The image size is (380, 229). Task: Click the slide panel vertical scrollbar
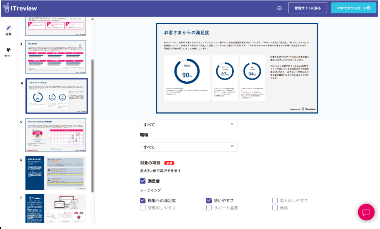[93, 125]
